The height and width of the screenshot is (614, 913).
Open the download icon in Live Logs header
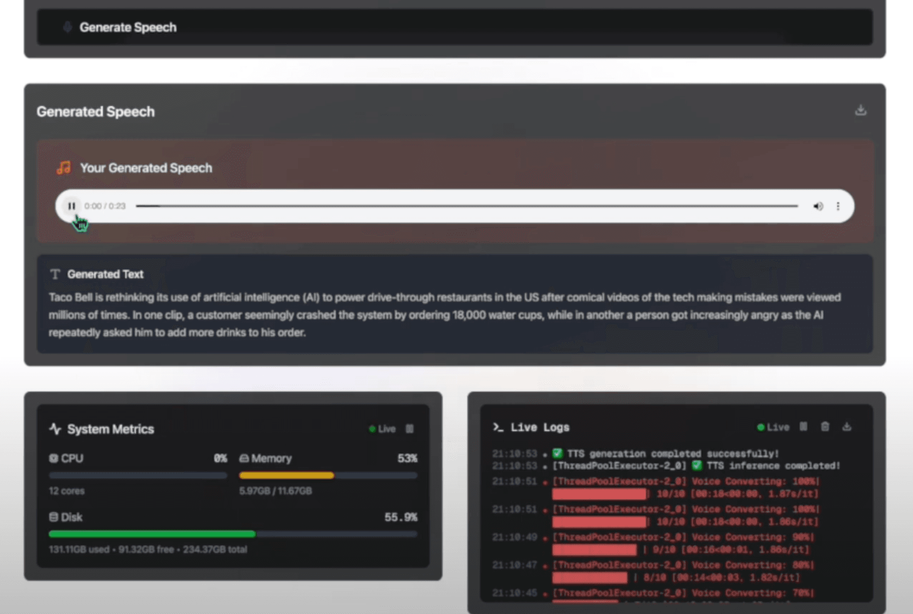click(847, 427)
